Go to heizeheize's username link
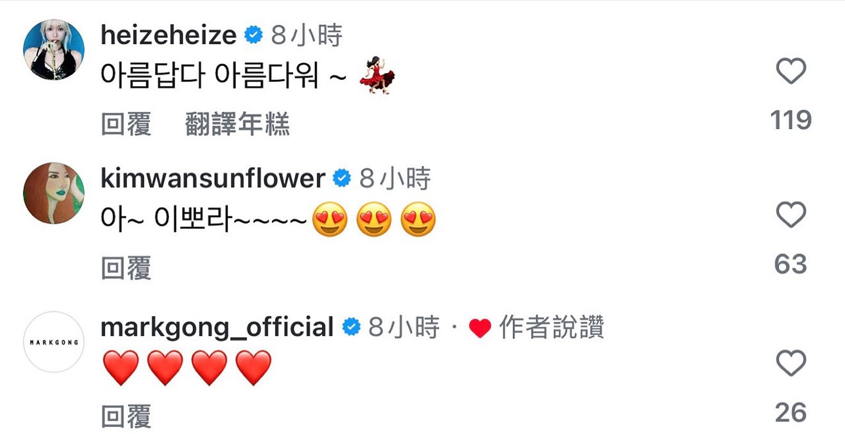 tap(168, 35)
